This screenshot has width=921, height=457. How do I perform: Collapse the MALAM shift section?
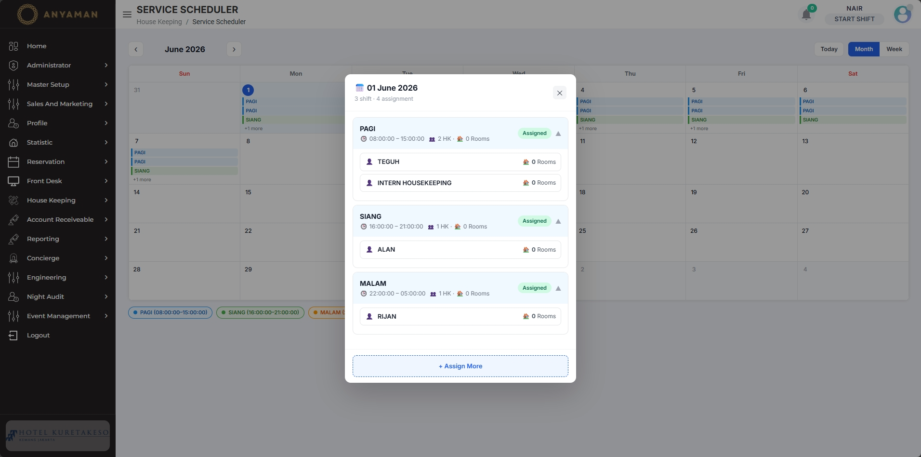pyautogui.click(x=558, y=288)
